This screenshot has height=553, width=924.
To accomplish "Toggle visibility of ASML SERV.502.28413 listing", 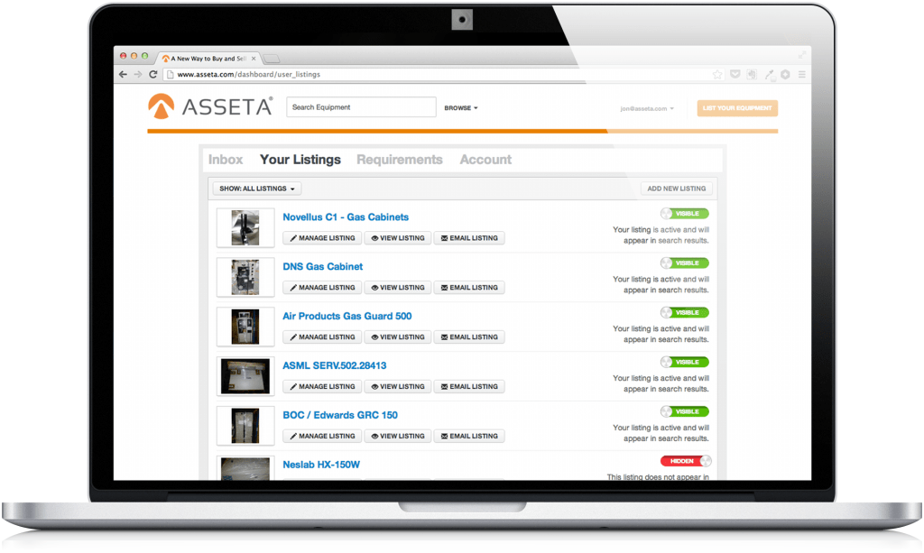I will (685, 362).
